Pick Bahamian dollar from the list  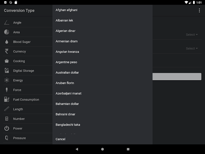pyautogui.click(x=102, y=104)
